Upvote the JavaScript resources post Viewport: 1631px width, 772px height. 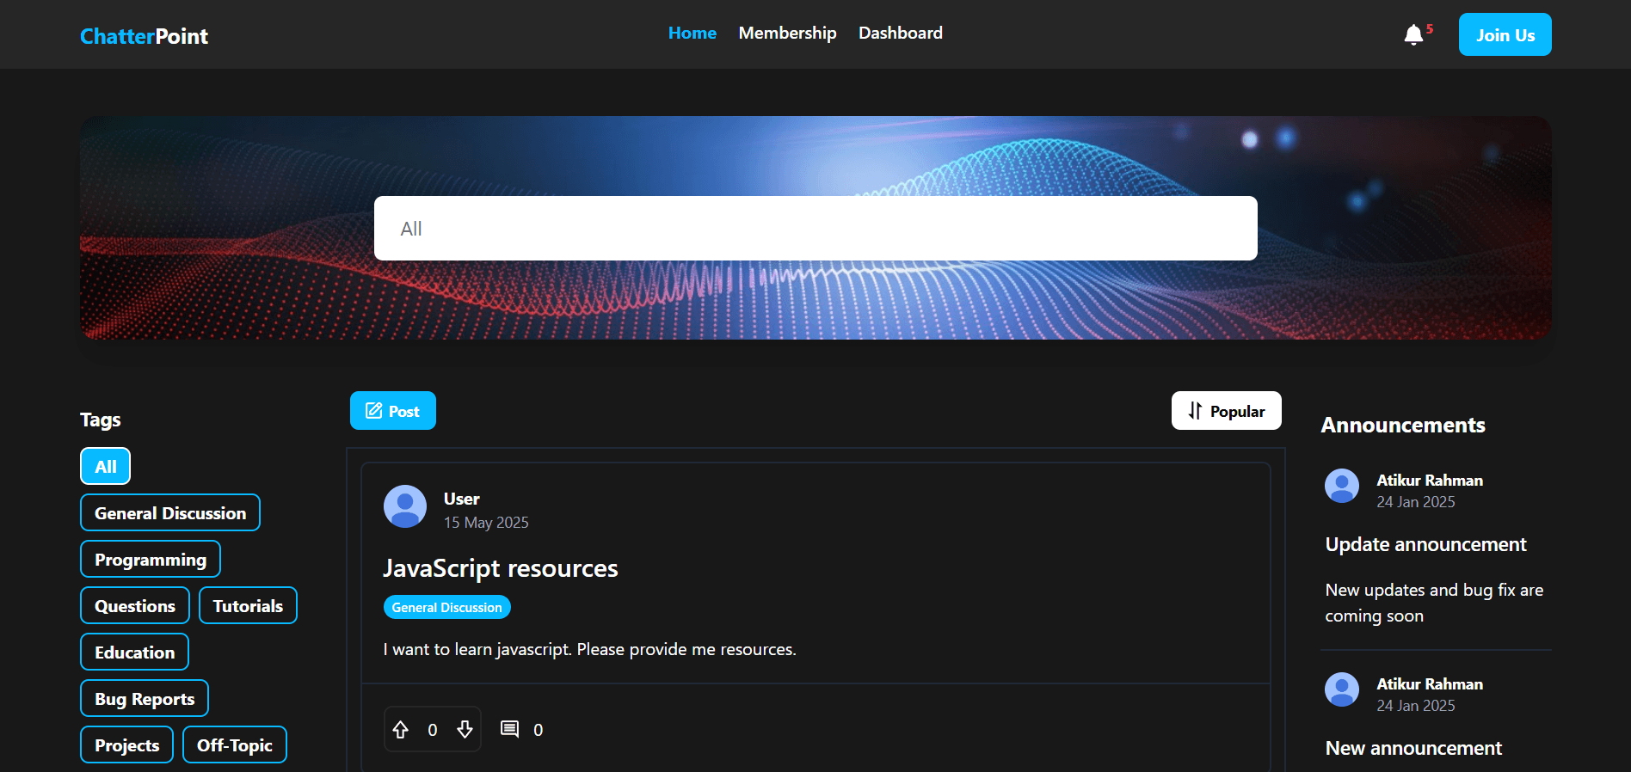(x=401, y=730)
